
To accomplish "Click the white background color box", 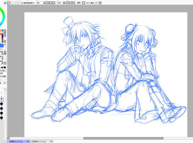I will click(x=4, y=48).
